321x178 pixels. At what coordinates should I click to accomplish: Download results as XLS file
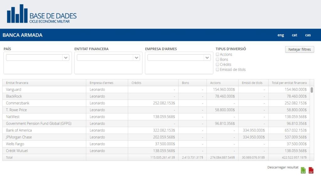(x=303, y=170)
